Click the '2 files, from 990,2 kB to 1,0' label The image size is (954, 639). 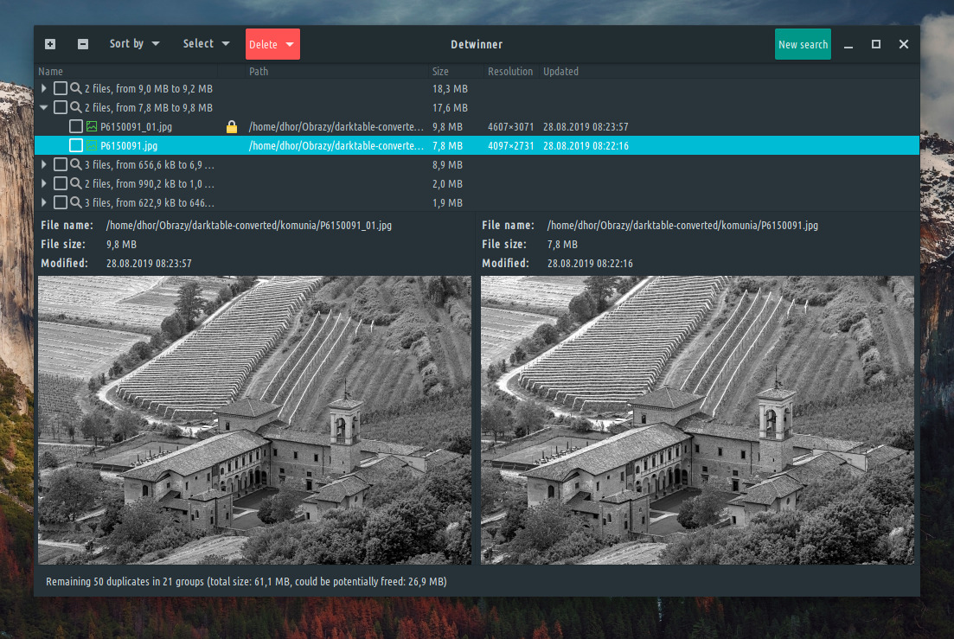tap(150, 183)
